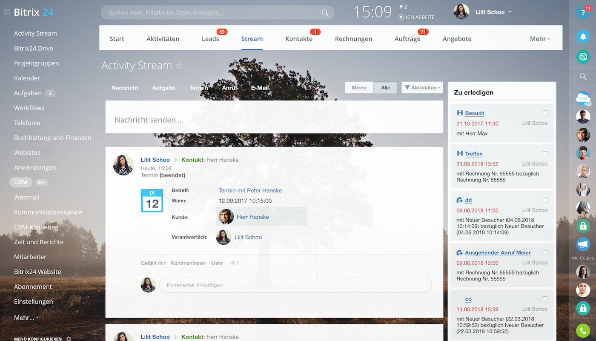Check the Treffen task checkbox
Viewport: 596px width, 341px height.
tap(545, 153)
